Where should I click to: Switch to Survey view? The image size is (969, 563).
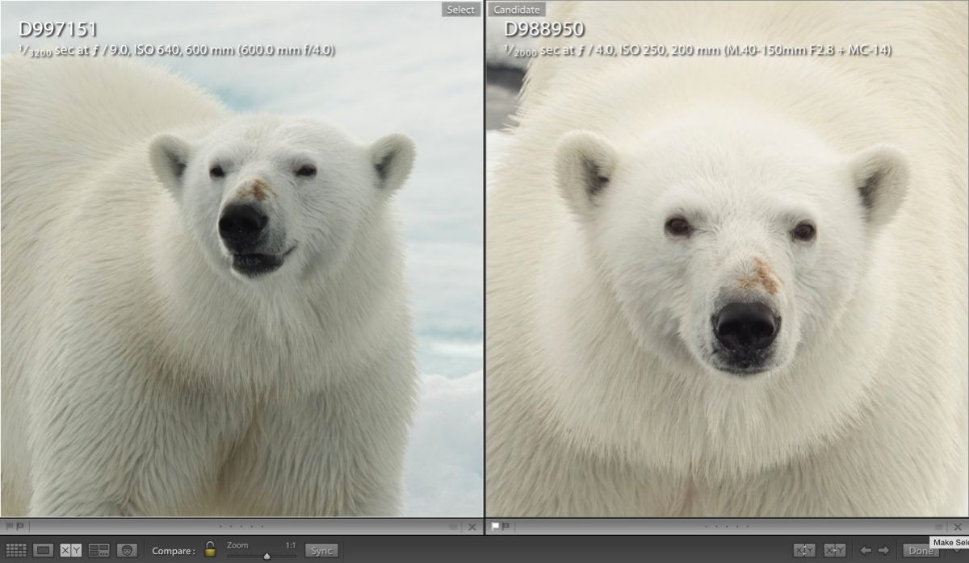coord(99,550)
